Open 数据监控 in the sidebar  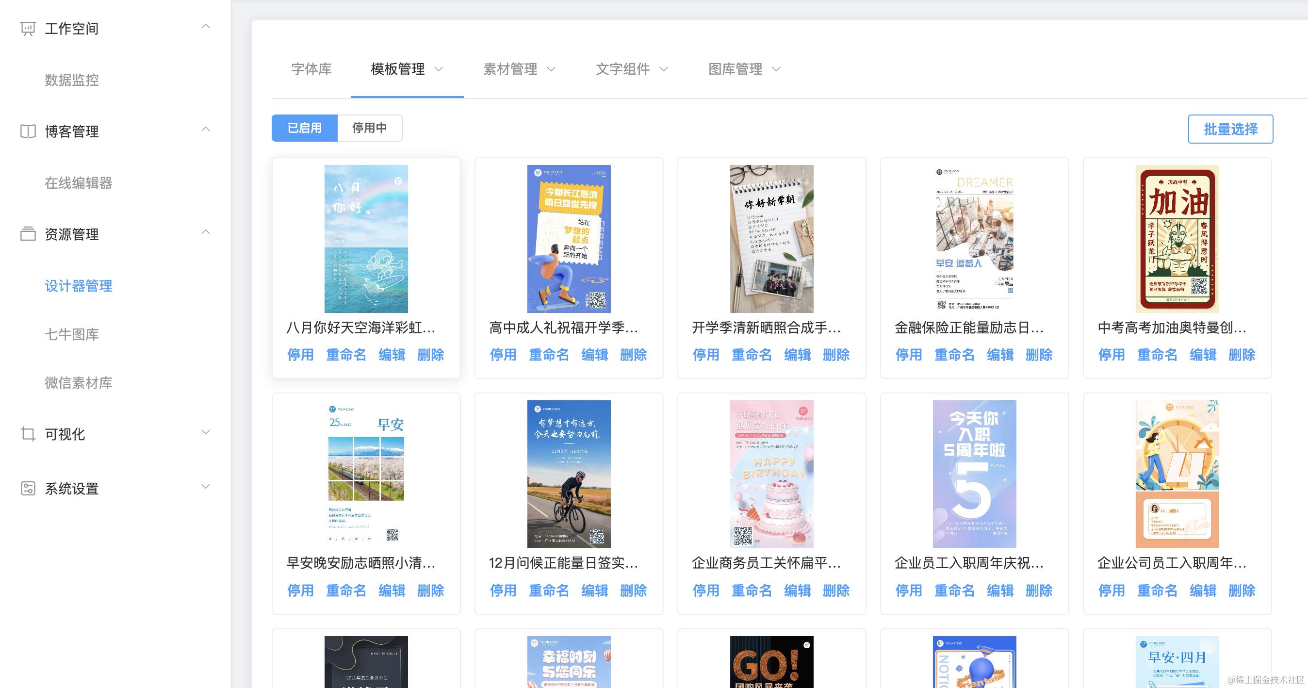point(72,80)
